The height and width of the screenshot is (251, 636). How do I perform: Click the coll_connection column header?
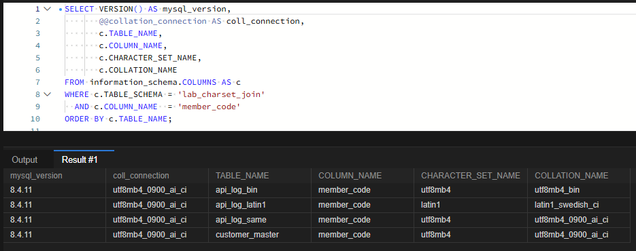click(157, 175)
